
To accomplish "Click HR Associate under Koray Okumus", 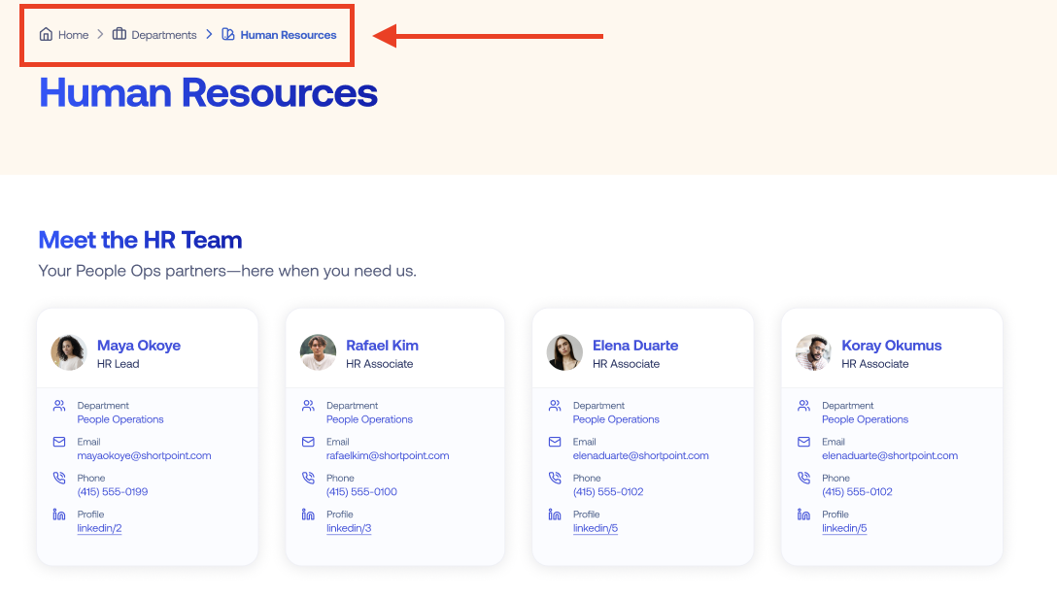I will pyautogui.click(x=875, y=364).
